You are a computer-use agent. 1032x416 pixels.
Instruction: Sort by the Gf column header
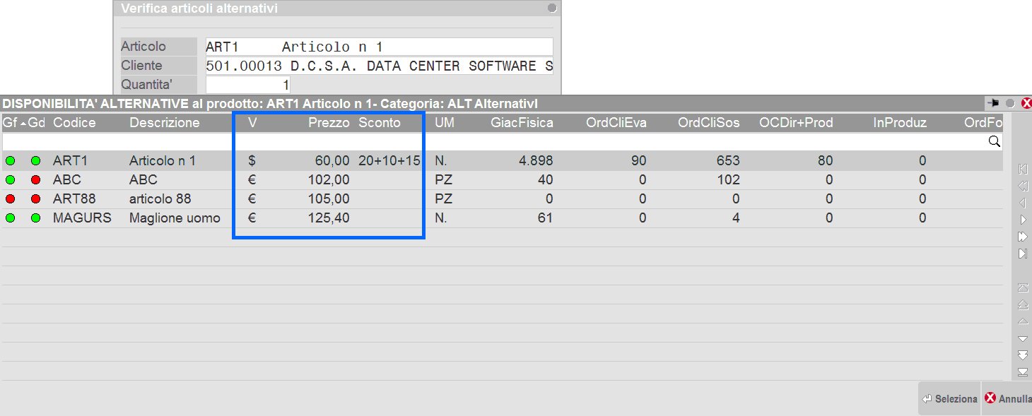click(x=9, y=123)
